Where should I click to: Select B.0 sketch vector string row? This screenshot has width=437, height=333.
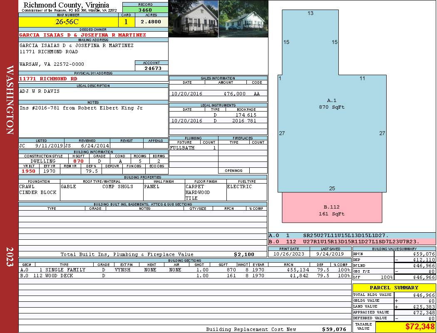point(352,241)
